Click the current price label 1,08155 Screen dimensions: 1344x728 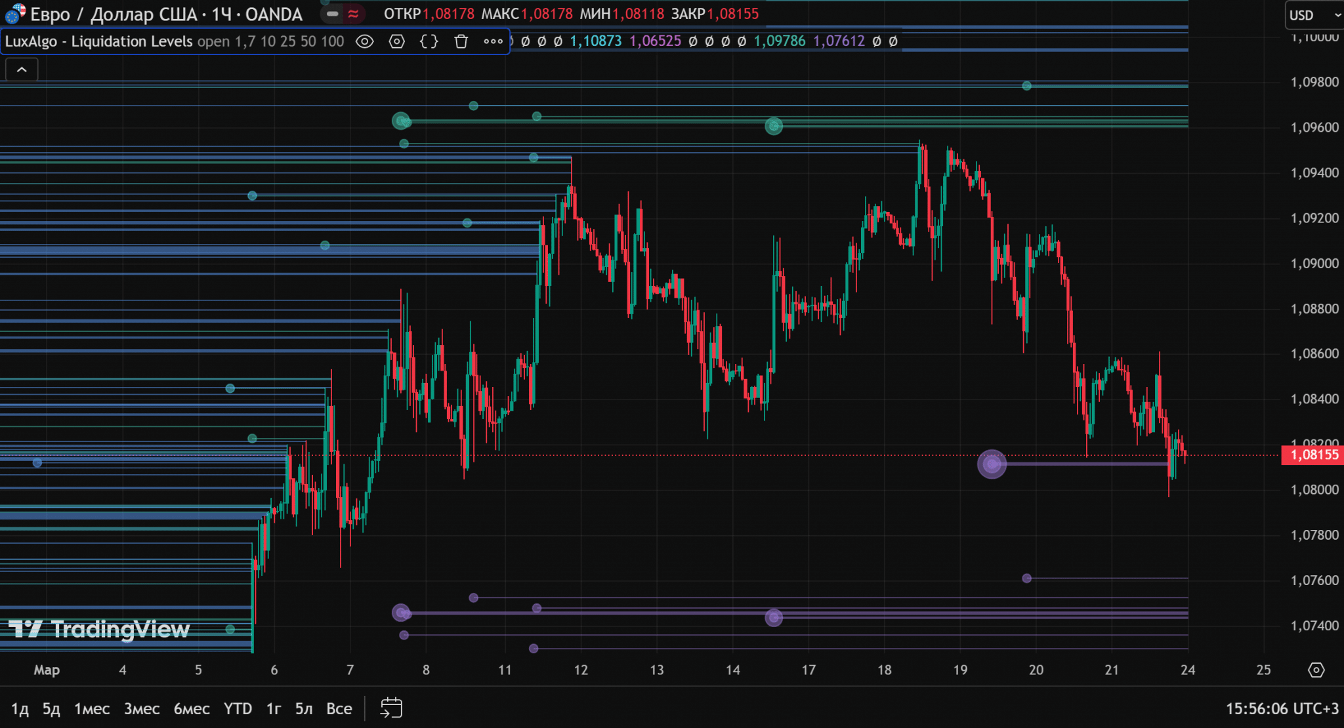[1312, 455]
